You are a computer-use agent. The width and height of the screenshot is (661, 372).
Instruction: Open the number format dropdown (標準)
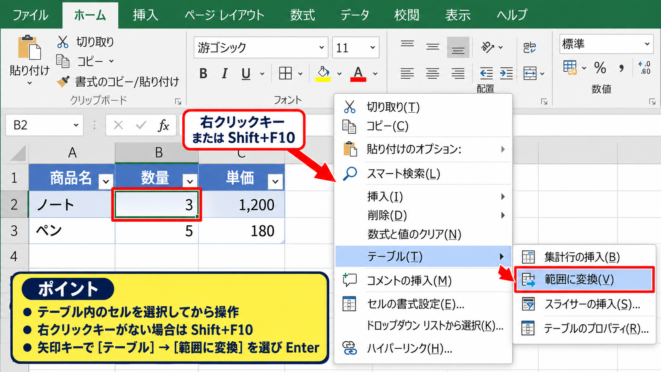tap(647, 44)
